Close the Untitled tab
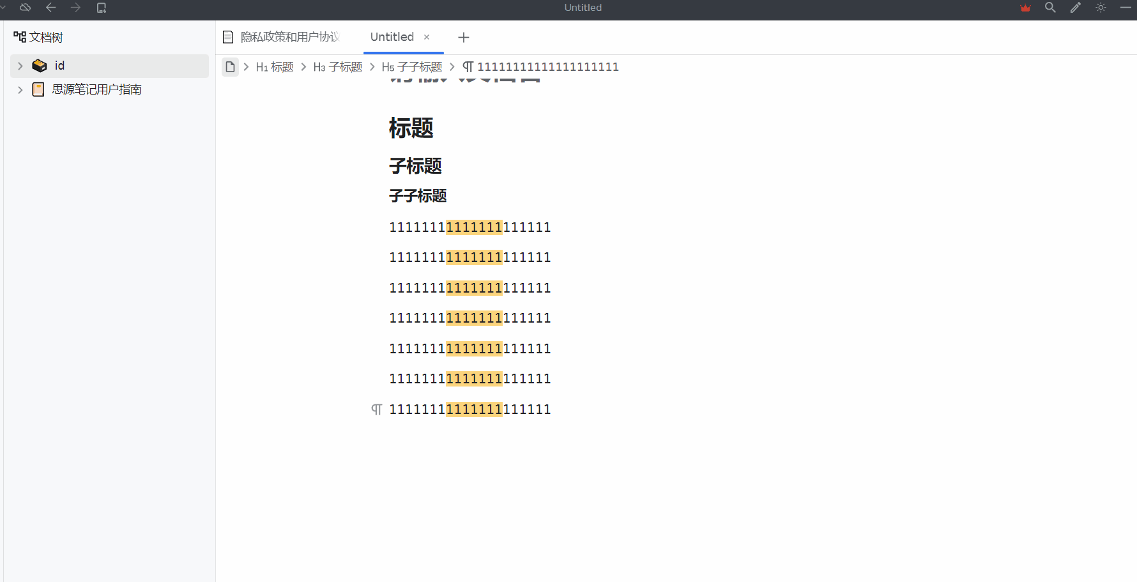The height and width of the screenshot is (582, 1137). click(427, 37)
